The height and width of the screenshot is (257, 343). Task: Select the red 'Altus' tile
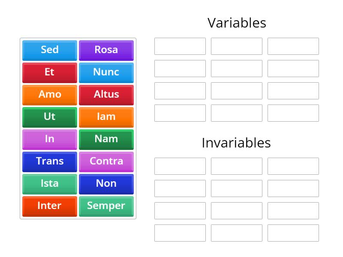[x=106, y=95]
